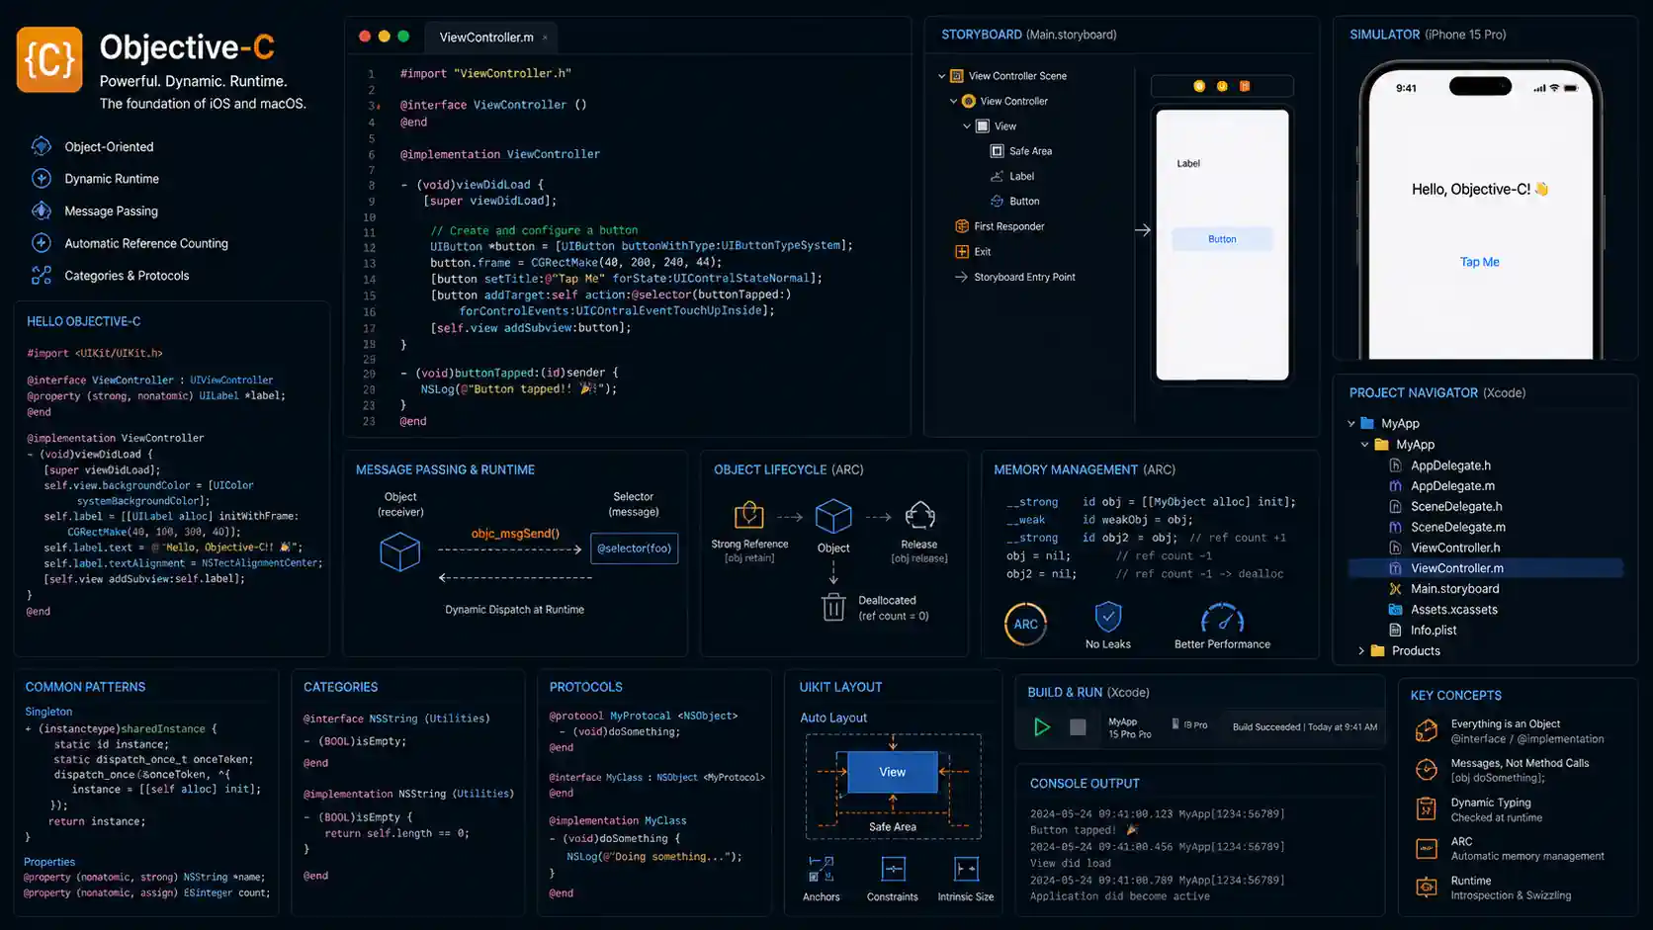
Task: Open Main.storyboard in project navigator
Action: [x=1454, y=589]
